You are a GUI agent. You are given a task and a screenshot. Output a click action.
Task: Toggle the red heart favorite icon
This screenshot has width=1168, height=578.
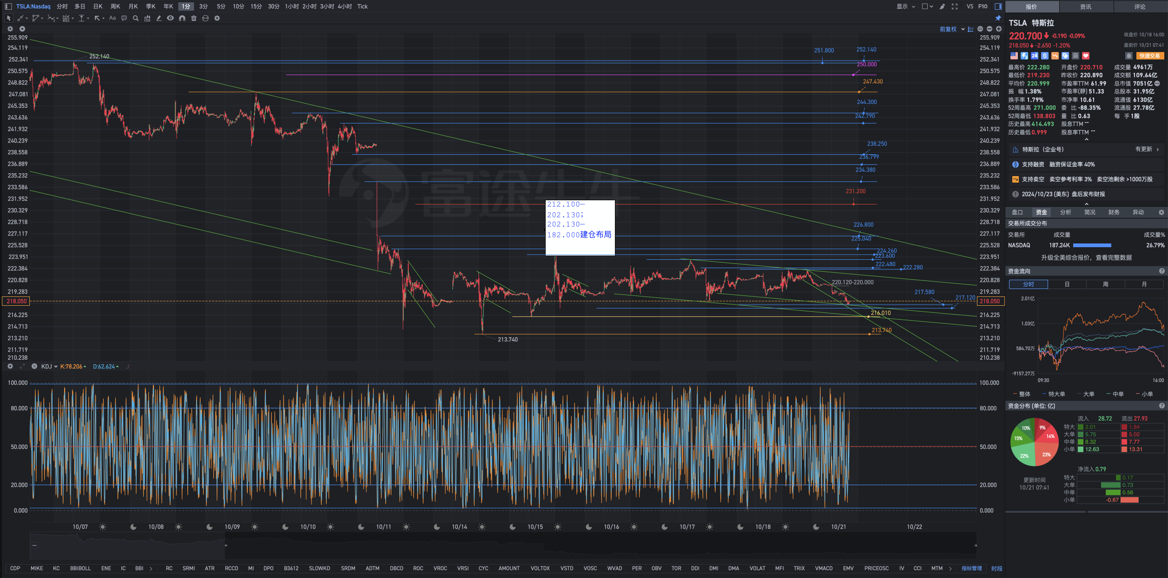pyautogui.click(x=1086, y=56)
